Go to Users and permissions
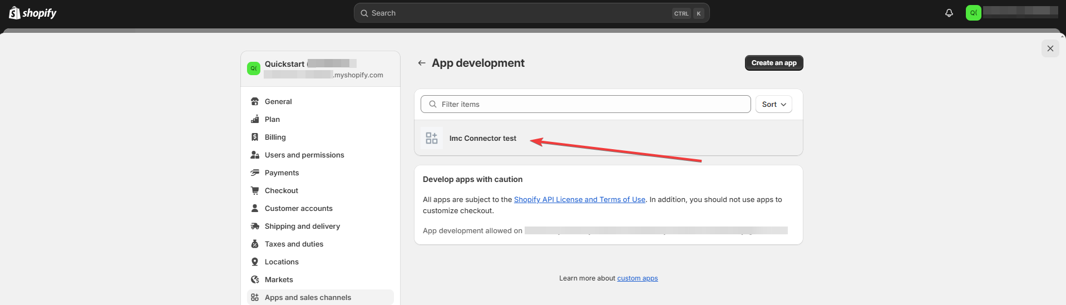Viewport: 1066px width, 305px height. (x=304, y=155)
